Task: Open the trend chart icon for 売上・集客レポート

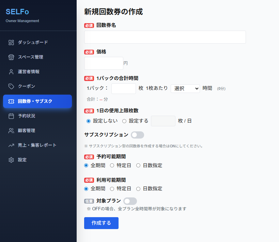Action: click(11, 145)
